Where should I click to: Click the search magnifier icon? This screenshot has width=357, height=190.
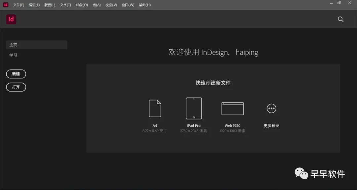click(x=340, y=19)
